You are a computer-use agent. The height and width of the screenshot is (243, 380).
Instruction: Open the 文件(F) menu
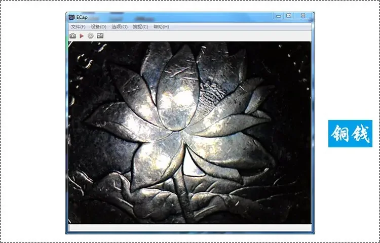pos(78,27)
